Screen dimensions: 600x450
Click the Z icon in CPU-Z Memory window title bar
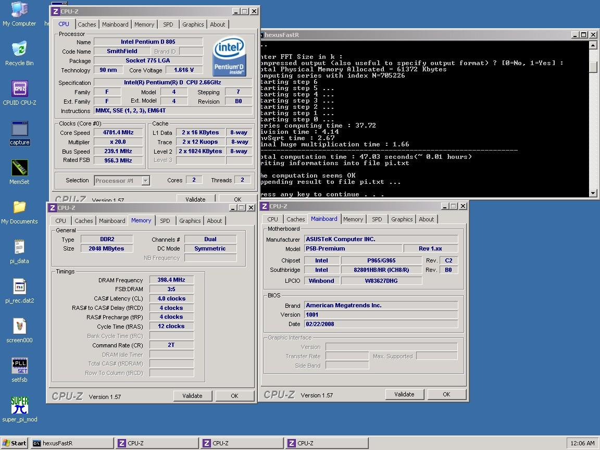(52, 207)
